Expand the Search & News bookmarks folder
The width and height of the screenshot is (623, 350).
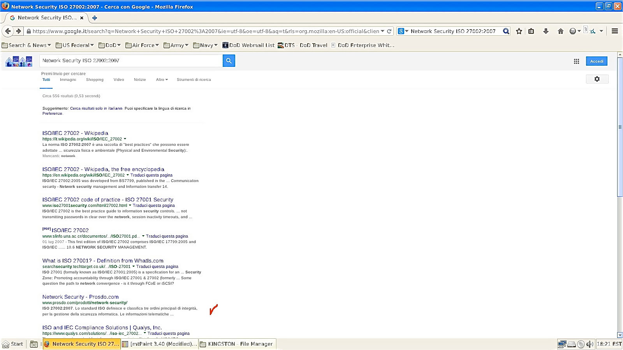26,45
